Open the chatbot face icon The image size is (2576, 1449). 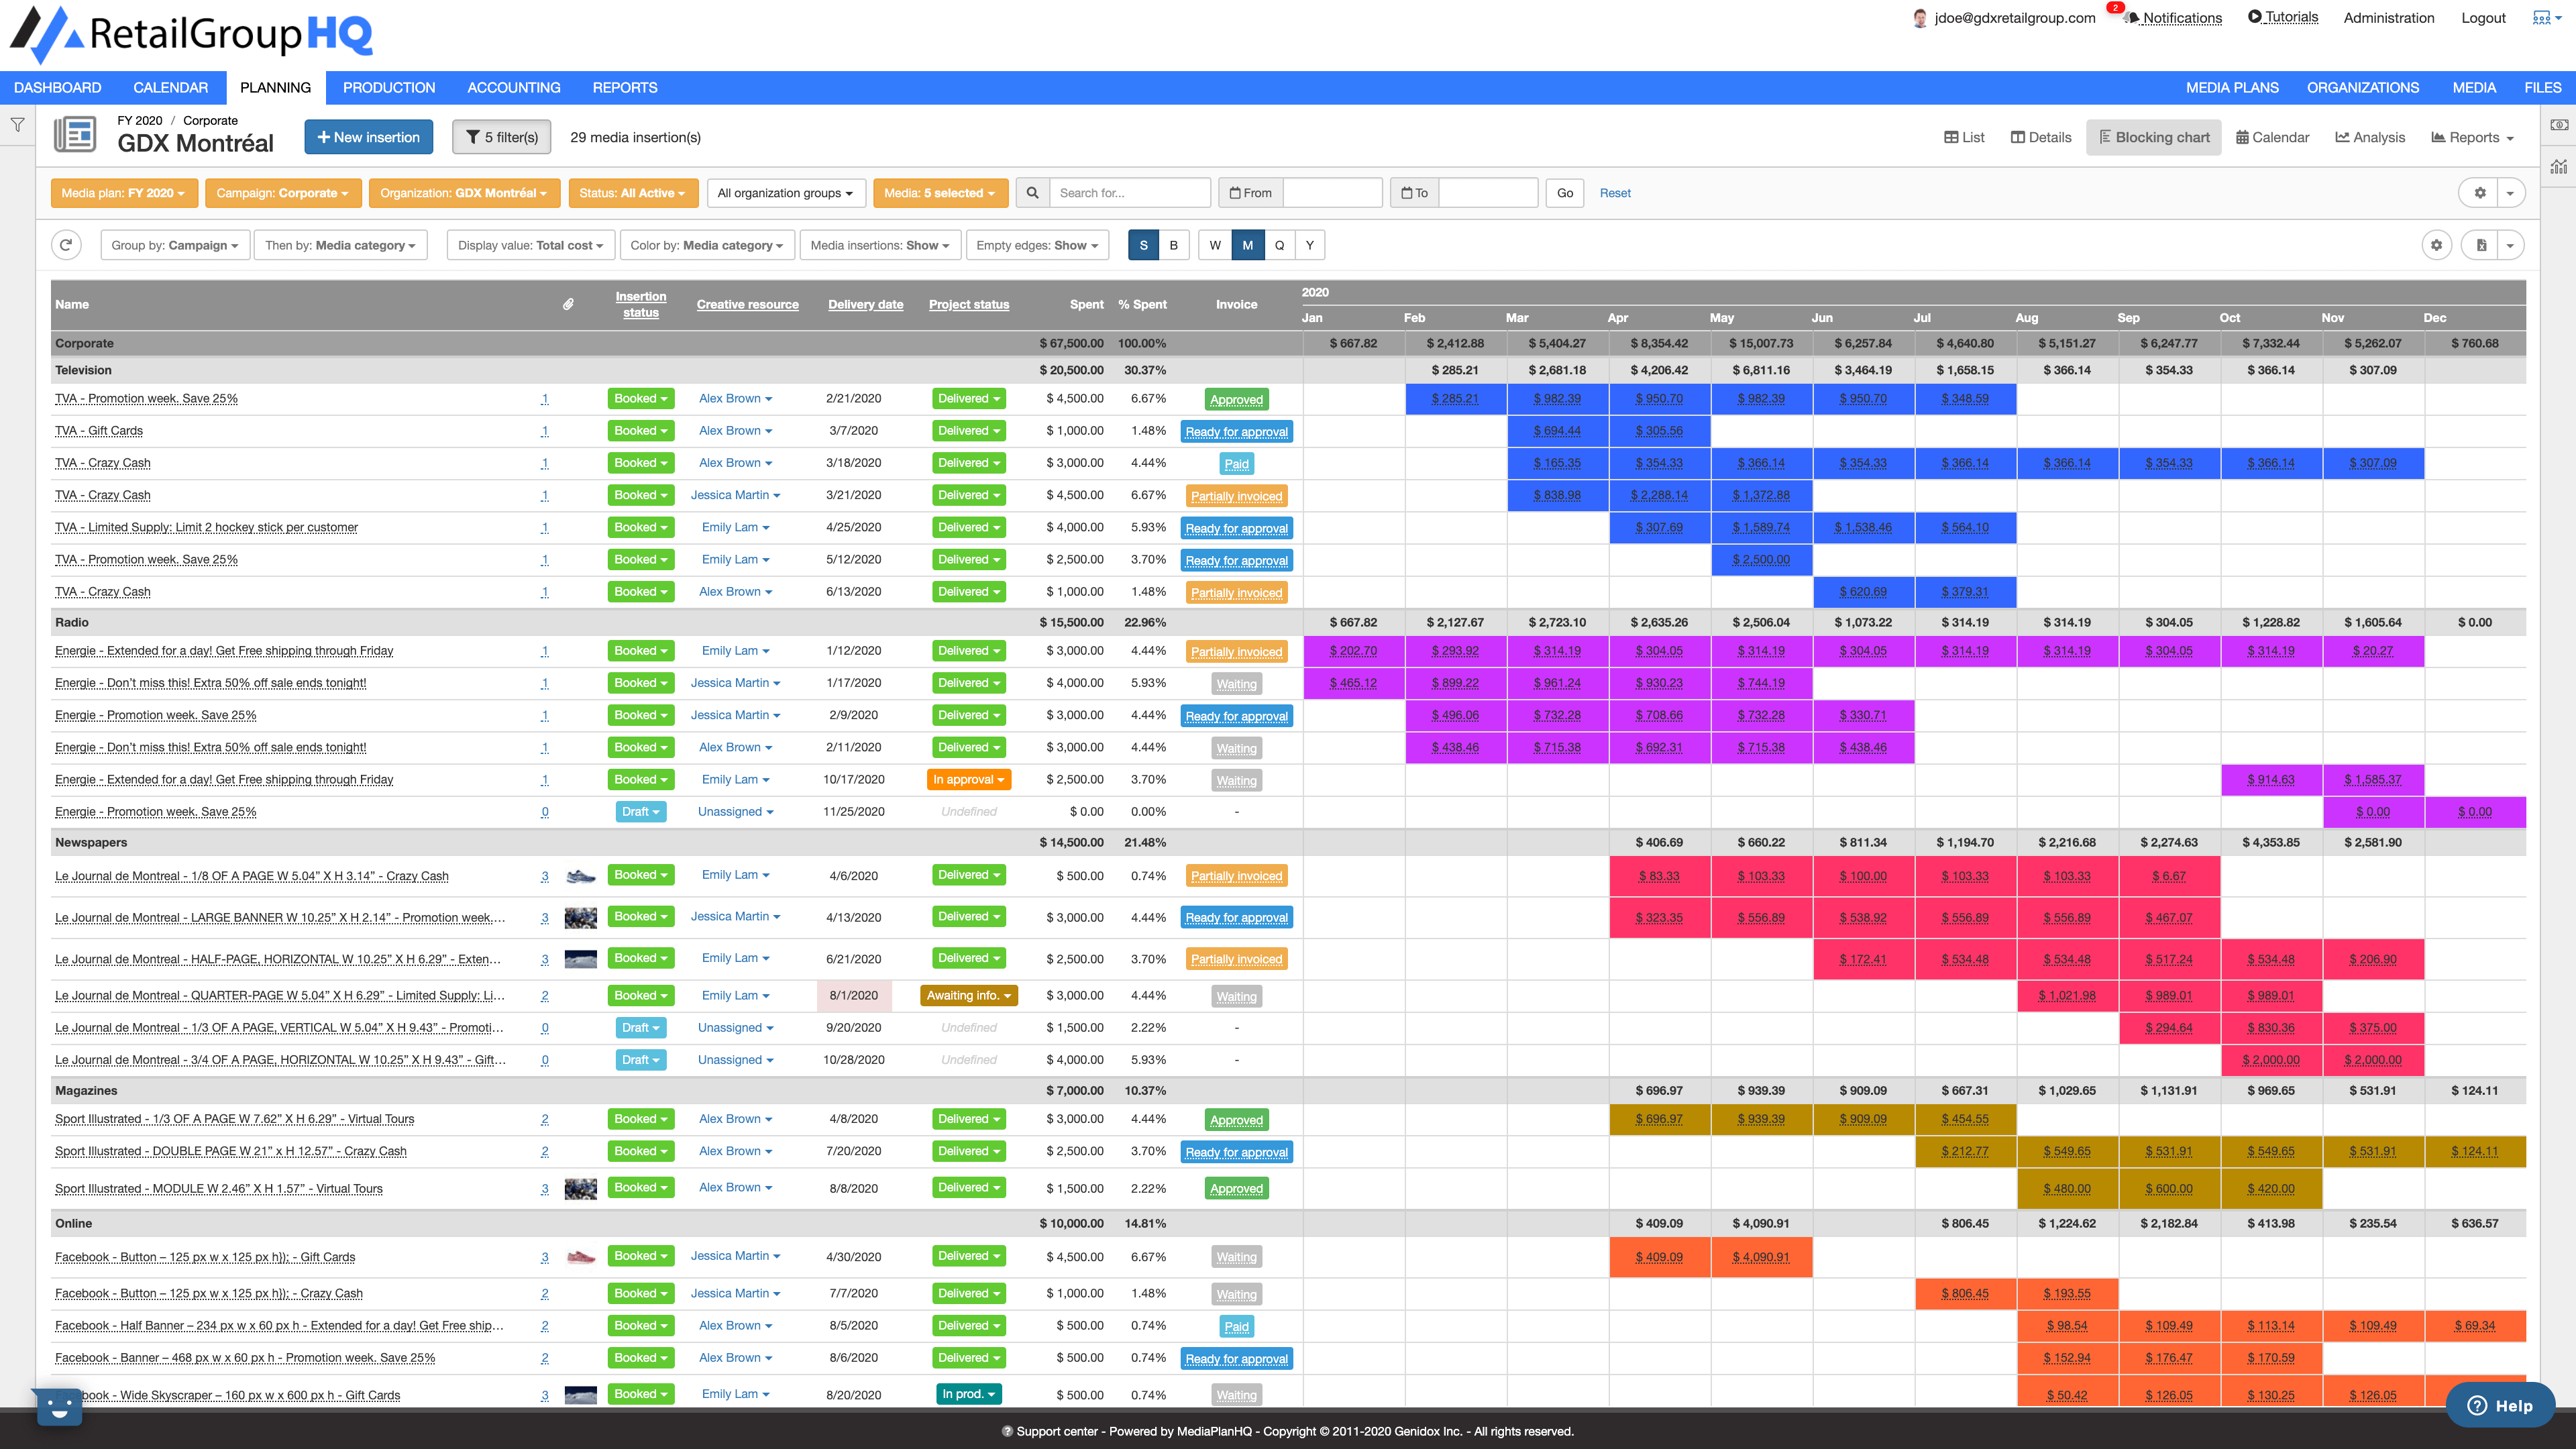tap(59, 1407)
